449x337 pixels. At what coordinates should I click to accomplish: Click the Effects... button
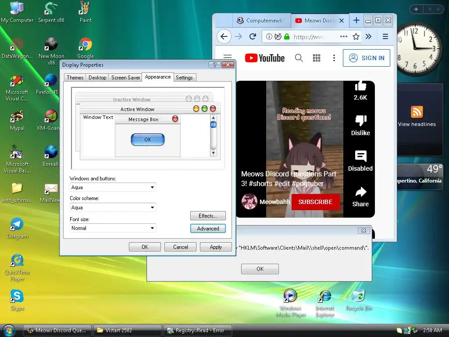point(208,216)
